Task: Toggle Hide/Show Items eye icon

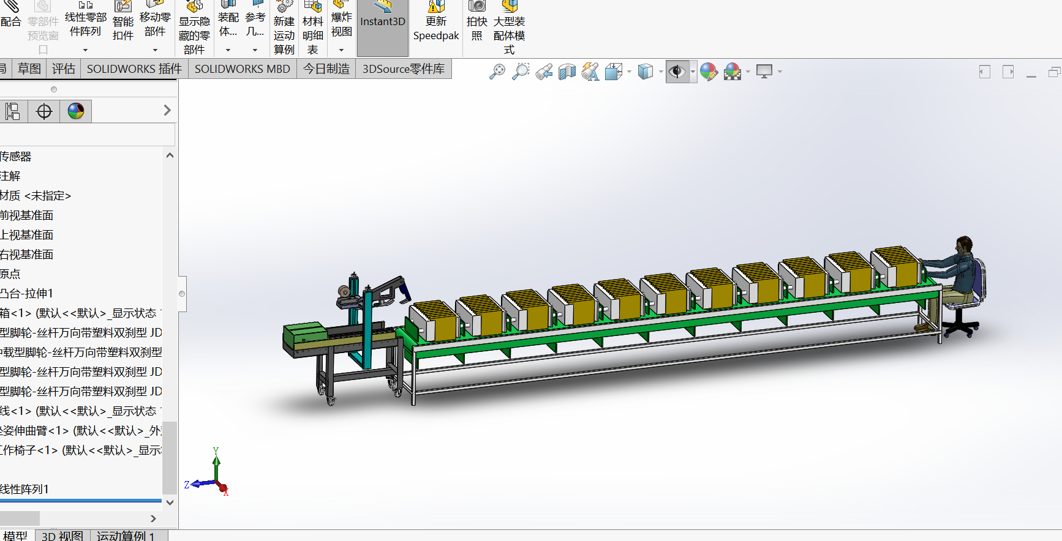Action: 677,72
